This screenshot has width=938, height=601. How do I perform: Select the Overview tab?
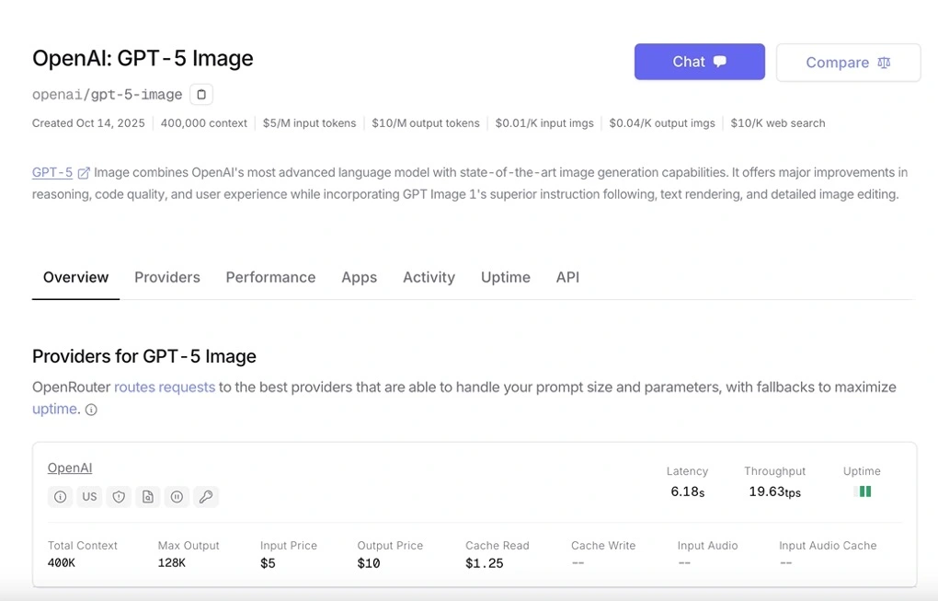click(x=75, y=277)
